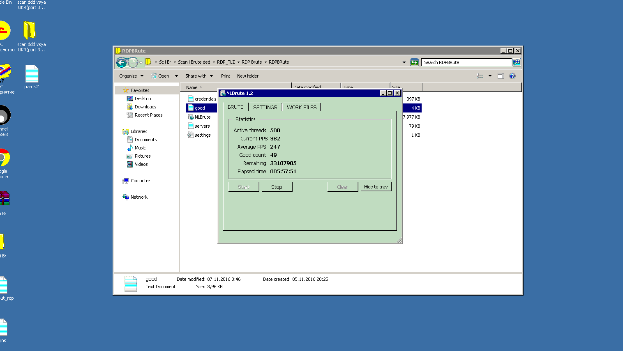
Task: Click the NLBrute 1.2 title bar icon
Action: point(223,93)
